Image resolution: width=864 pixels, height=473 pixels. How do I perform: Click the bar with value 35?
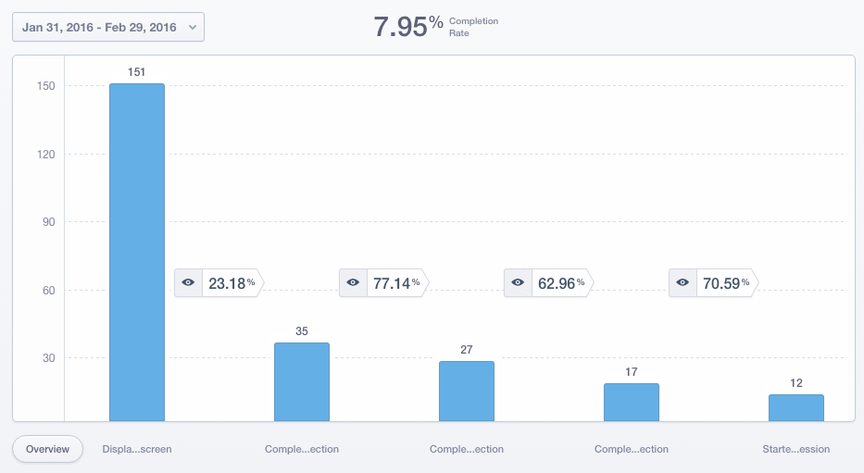pyautogui.click(x=301, y=382)
